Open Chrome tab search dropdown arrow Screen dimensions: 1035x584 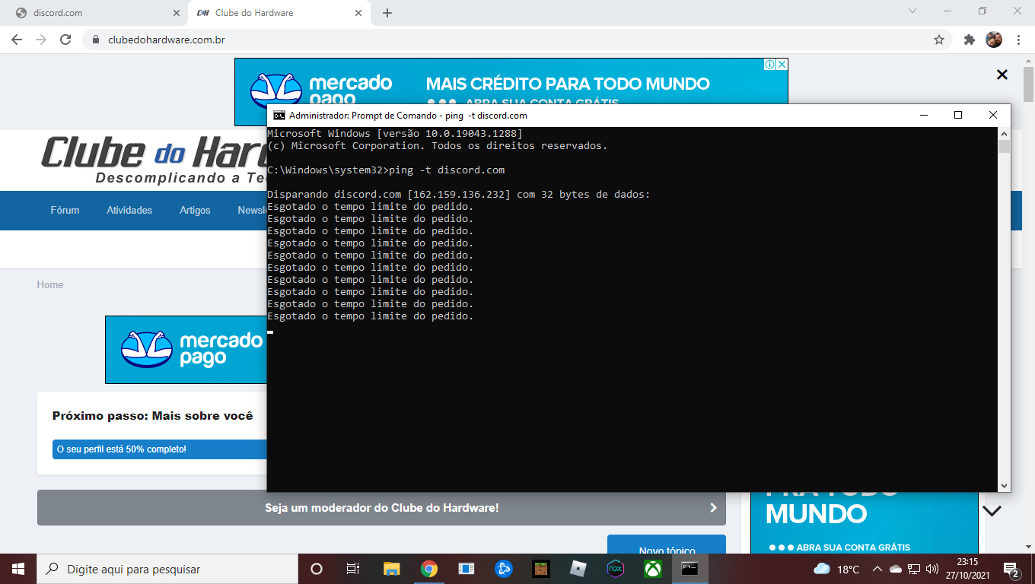click(913, 11)
